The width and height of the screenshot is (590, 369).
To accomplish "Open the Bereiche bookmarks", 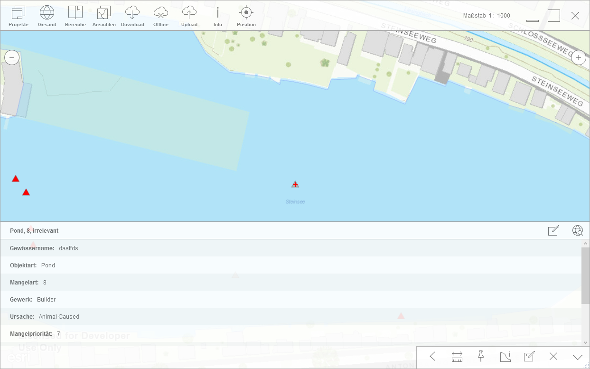I will click(x=75, y=16).
